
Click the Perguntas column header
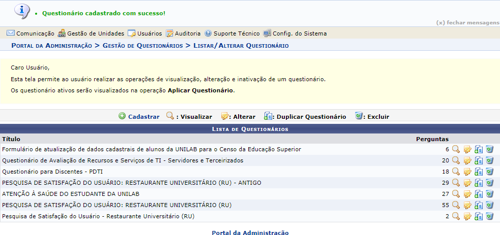[x=432, y=139]
